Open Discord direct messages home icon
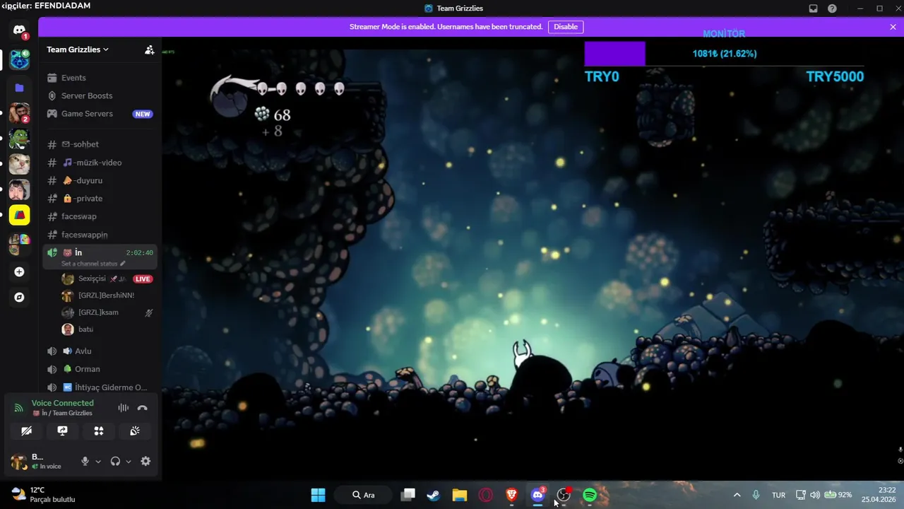904x509 pixels. 19,30
